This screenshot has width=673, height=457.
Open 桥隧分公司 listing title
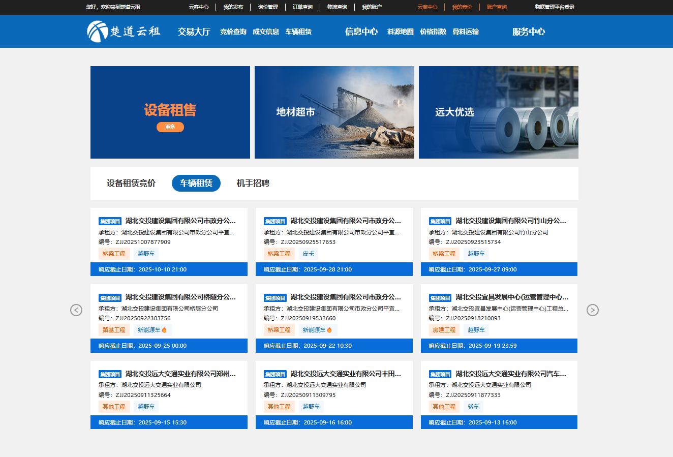click(180, 297)
